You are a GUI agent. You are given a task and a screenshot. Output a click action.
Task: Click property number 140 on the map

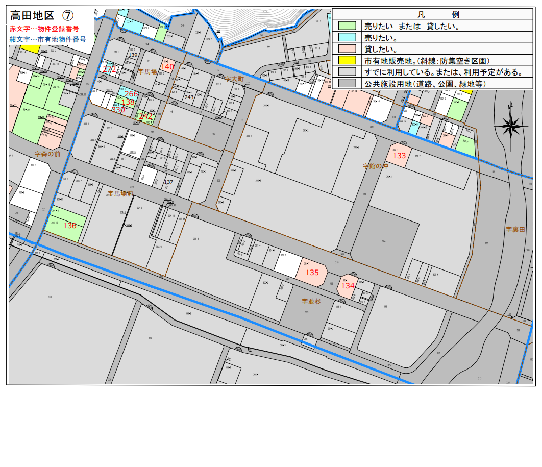(x=167, y=67)
